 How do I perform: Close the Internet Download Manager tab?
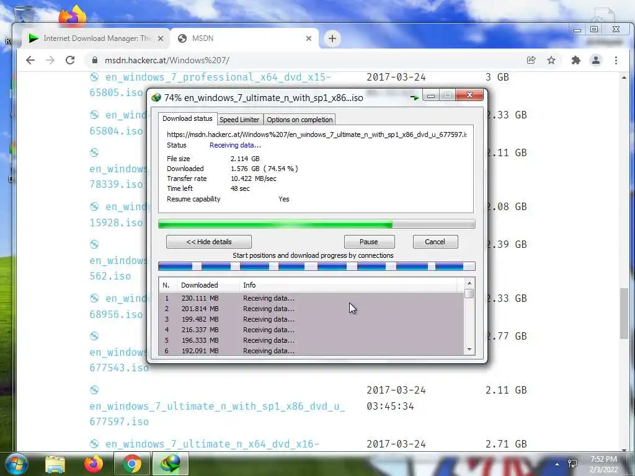[x=161, y=38]
